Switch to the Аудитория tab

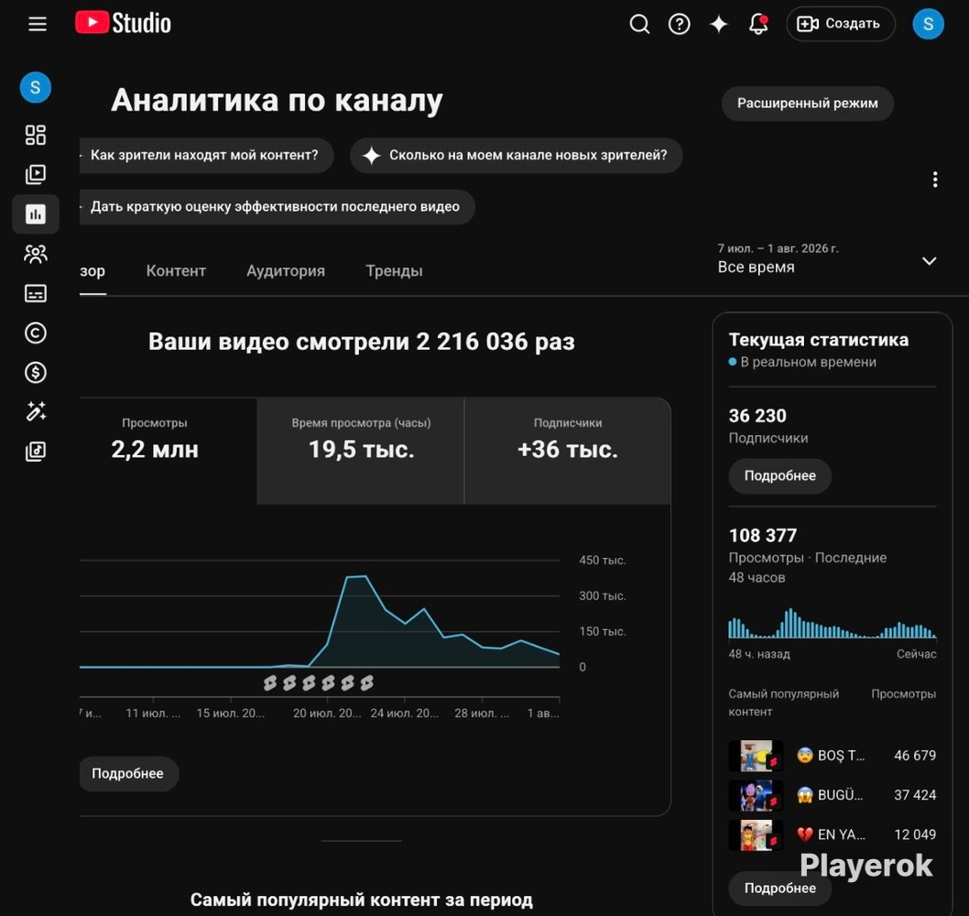(x=286, y=271)
